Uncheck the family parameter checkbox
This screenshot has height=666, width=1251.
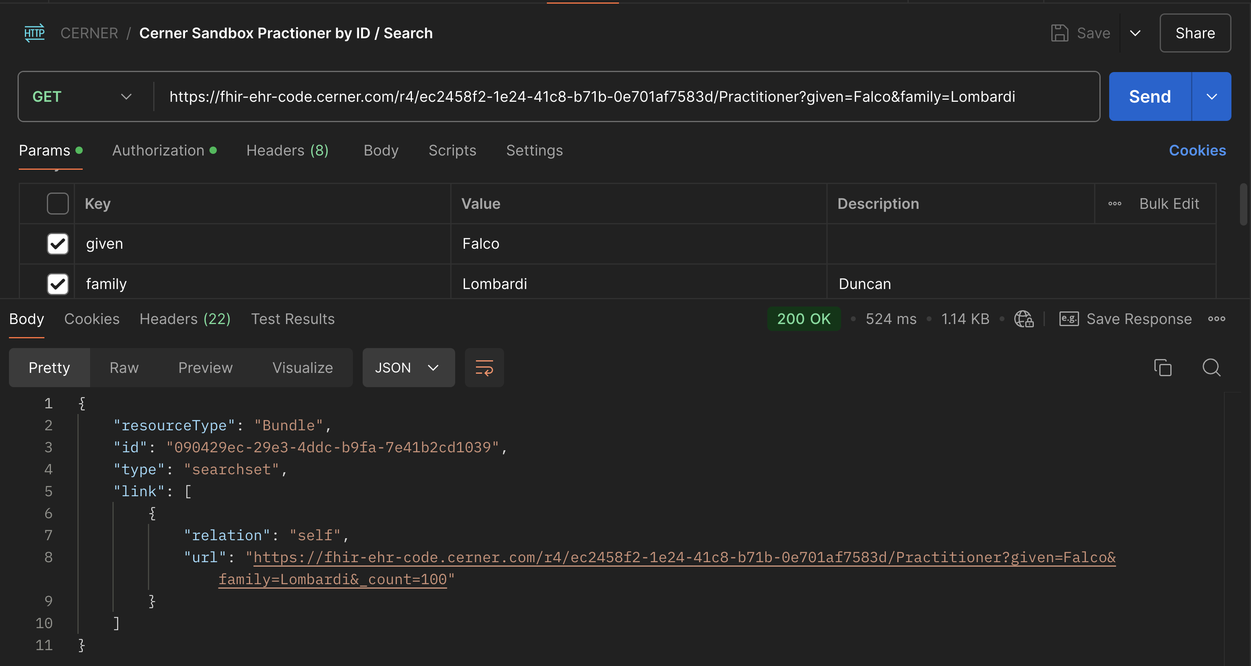58,284
